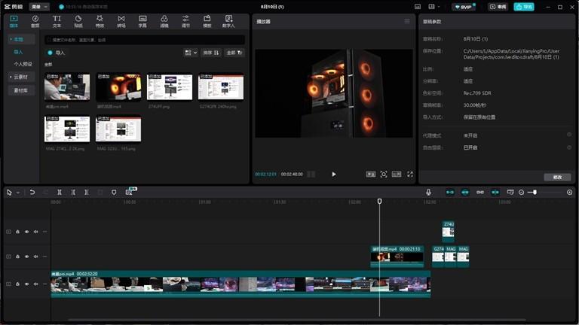
Task: Click the undo arrow in timeline toolbar
Action: [32, 193]
